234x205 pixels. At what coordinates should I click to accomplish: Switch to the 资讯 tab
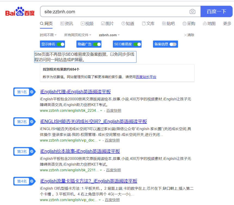(x=67, y=24)
